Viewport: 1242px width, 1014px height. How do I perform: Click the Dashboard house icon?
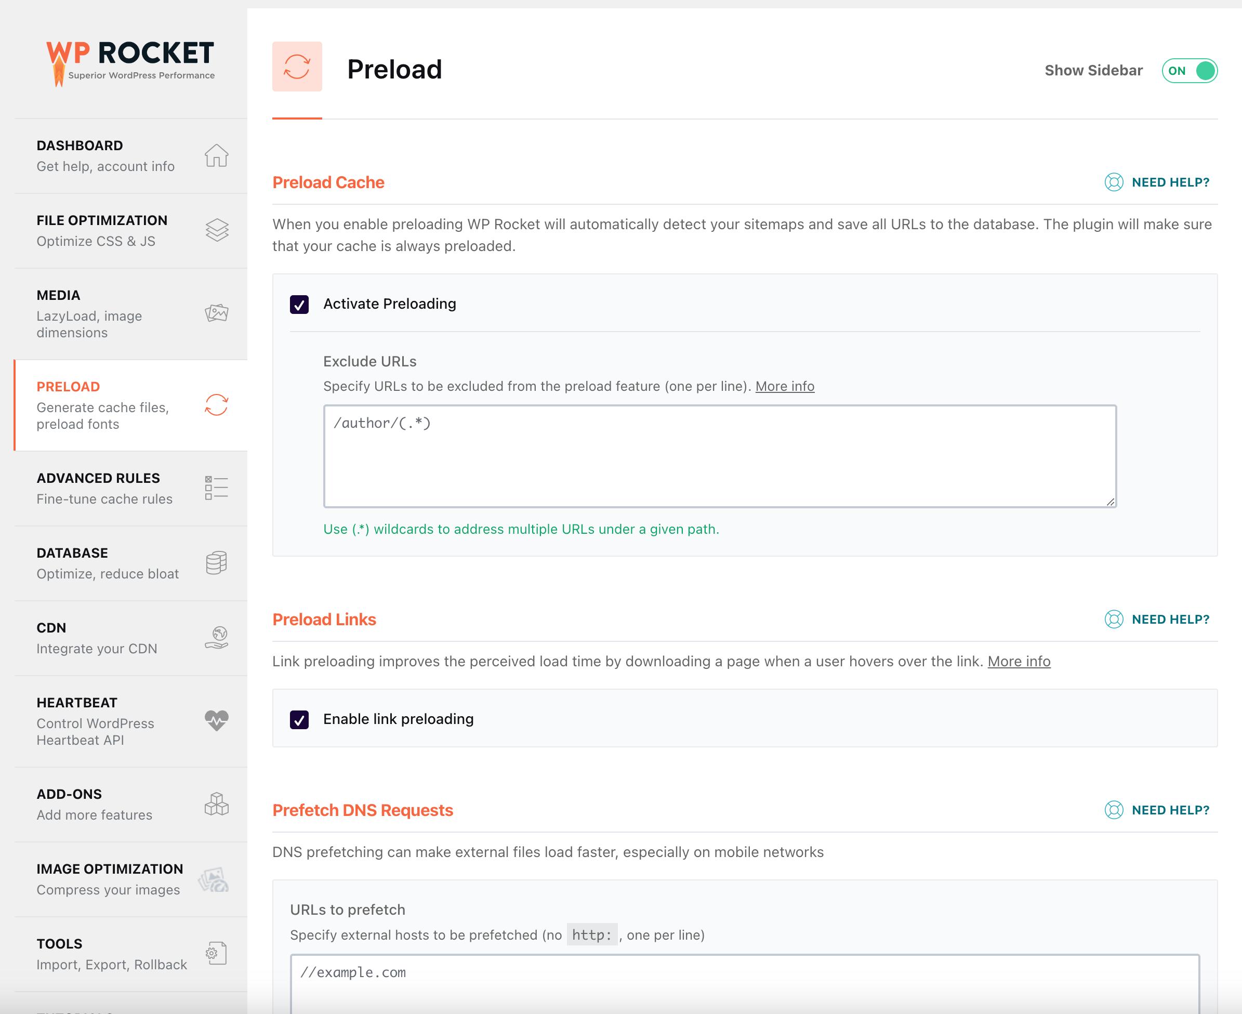click(217, 155)
